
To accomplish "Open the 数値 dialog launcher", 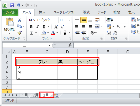I will pyautogui.click(x=126, y=39).
